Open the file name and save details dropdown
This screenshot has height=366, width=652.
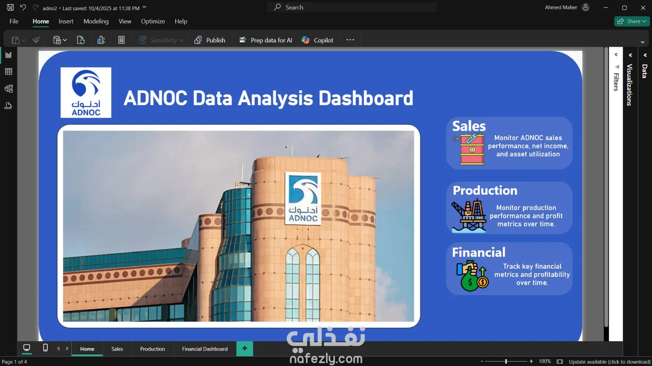point(144,7)
